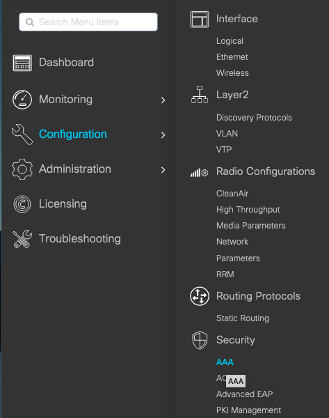This screenshot has height=418, width=329.
Task: Click the Interface section icon
Action: [200, 20]
